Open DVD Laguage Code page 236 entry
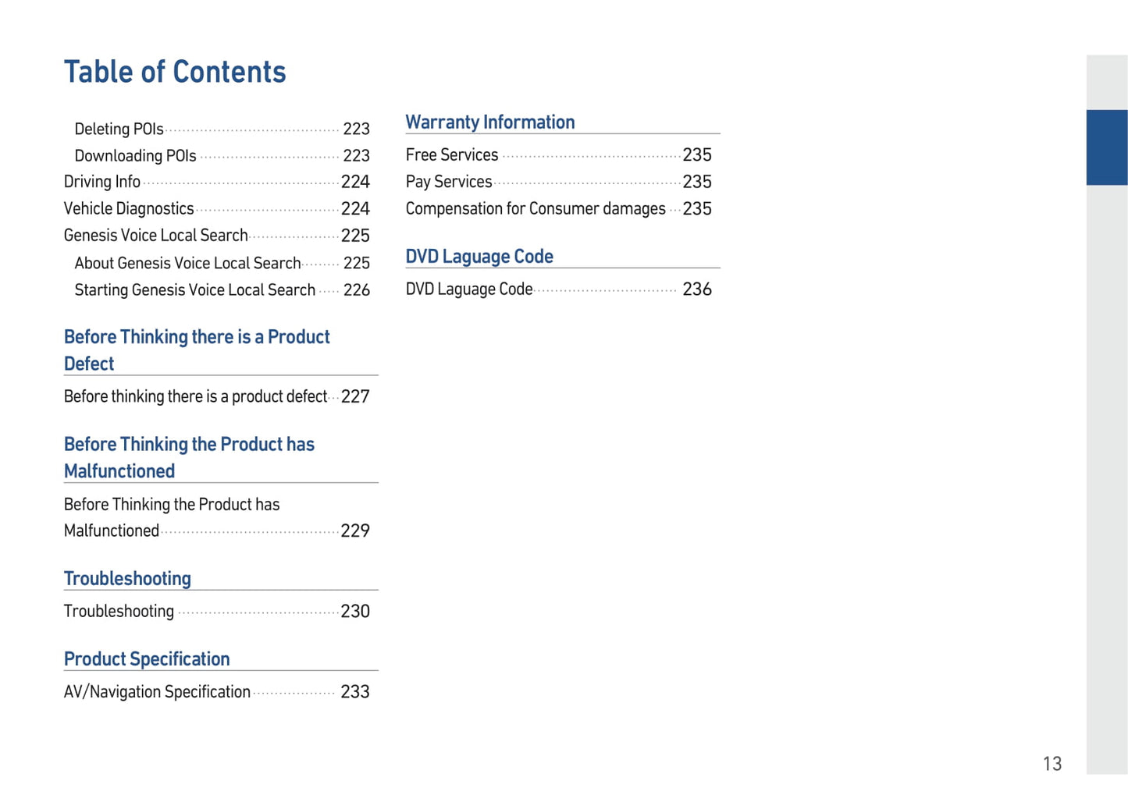This screenshot has width=1128, height=795. pyautogui.click(x=469, y=289)
